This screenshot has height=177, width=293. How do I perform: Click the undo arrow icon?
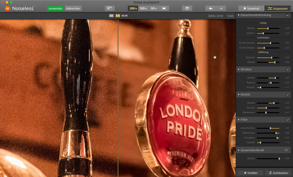point(211,8)
